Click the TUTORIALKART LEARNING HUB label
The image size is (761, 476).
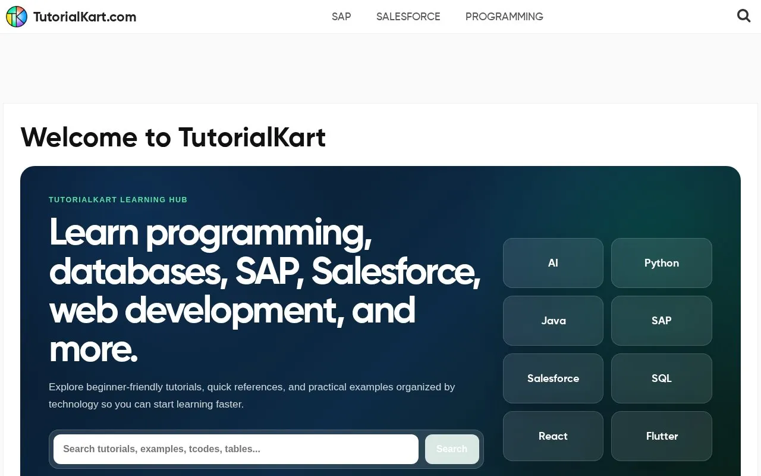pos(118,200)
